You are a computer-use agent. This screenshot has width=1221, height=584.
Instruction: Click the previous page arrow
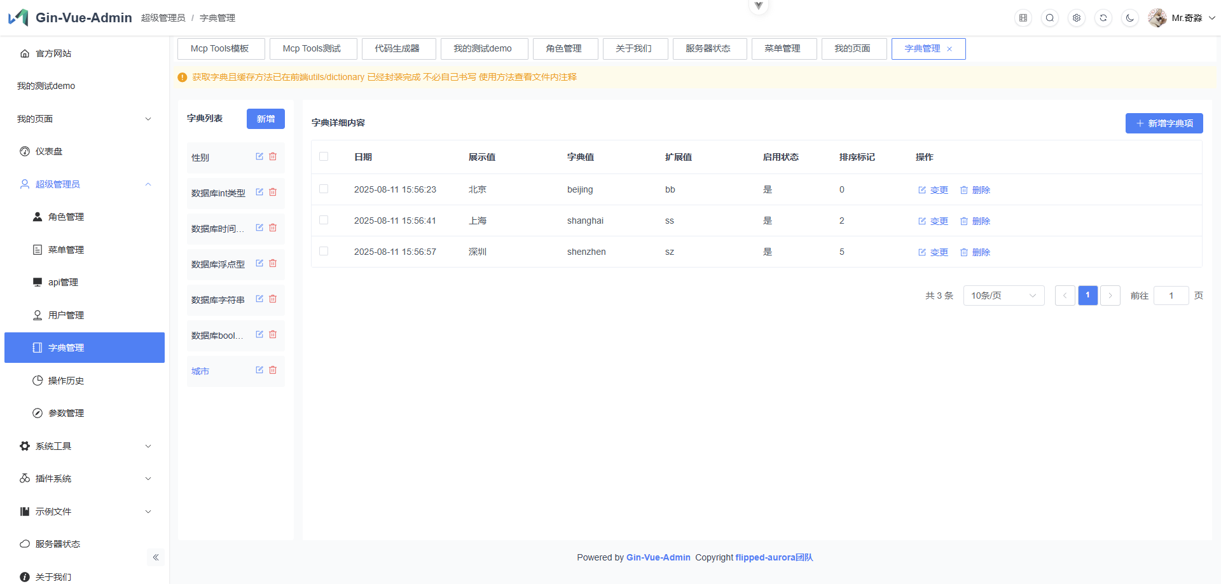coord(1065,295)
